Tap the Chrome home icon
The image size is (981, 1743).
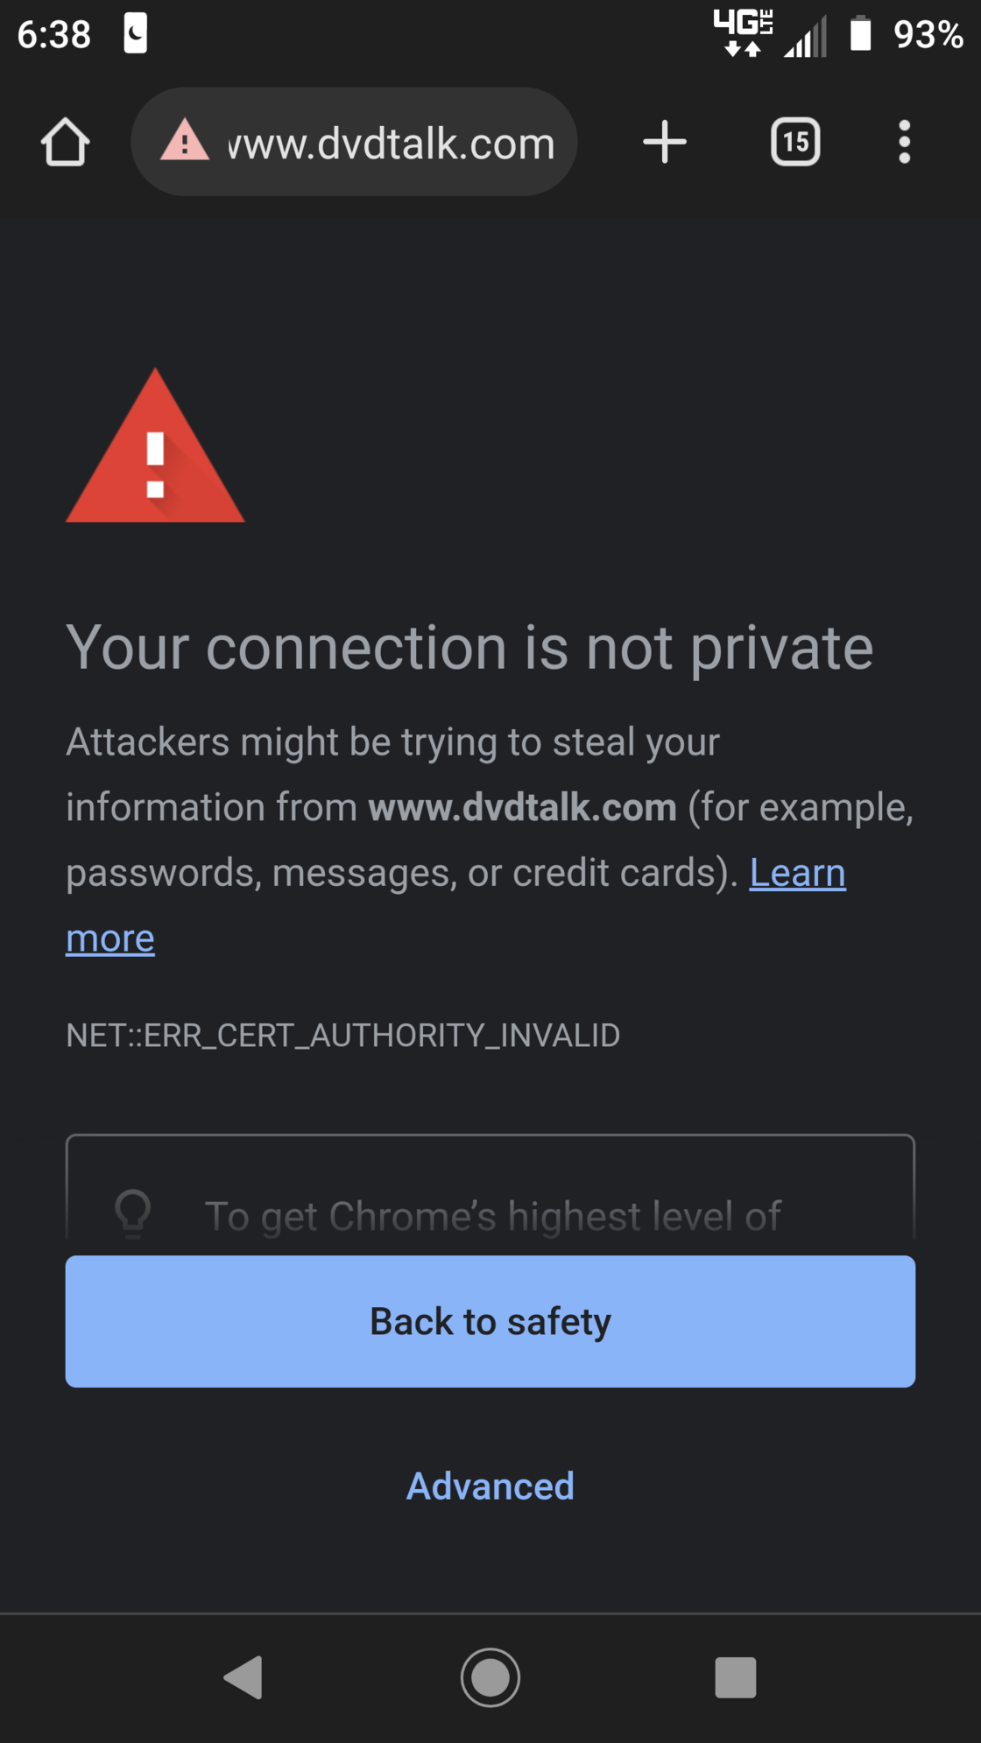pyautogui.click(x=66, y=142)
